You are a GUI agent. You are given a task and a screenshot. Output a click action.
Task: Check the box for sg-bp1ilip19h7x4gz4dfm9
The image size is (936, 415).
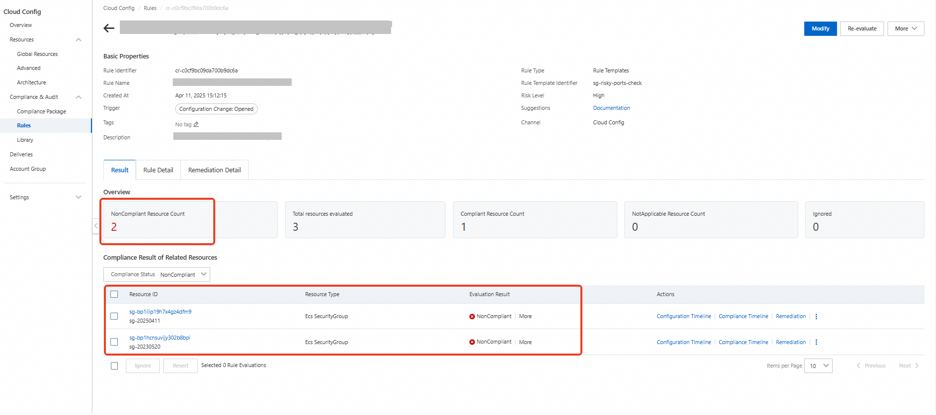(x=114, y=316)
